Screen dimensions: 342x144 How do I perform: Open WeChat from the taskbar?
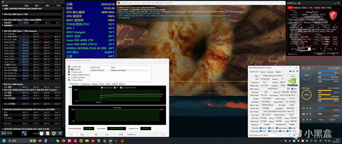pyautogui.click(x=57, y=141)
